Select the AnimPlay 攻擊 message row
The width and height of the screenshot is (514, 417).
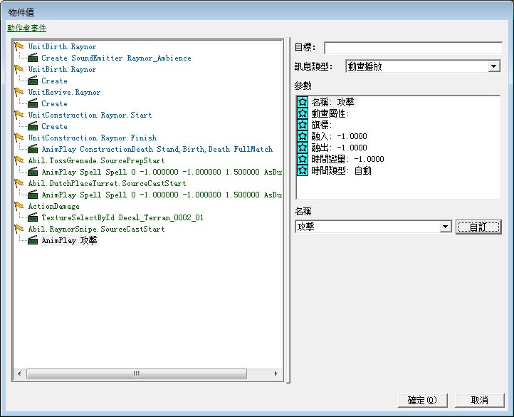click(70, 240)
